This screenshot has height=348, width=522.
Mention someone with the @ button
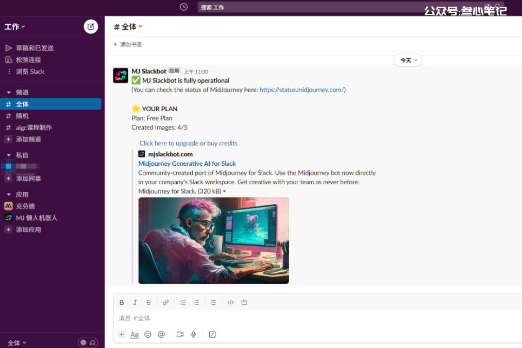[x=161, y=335]
